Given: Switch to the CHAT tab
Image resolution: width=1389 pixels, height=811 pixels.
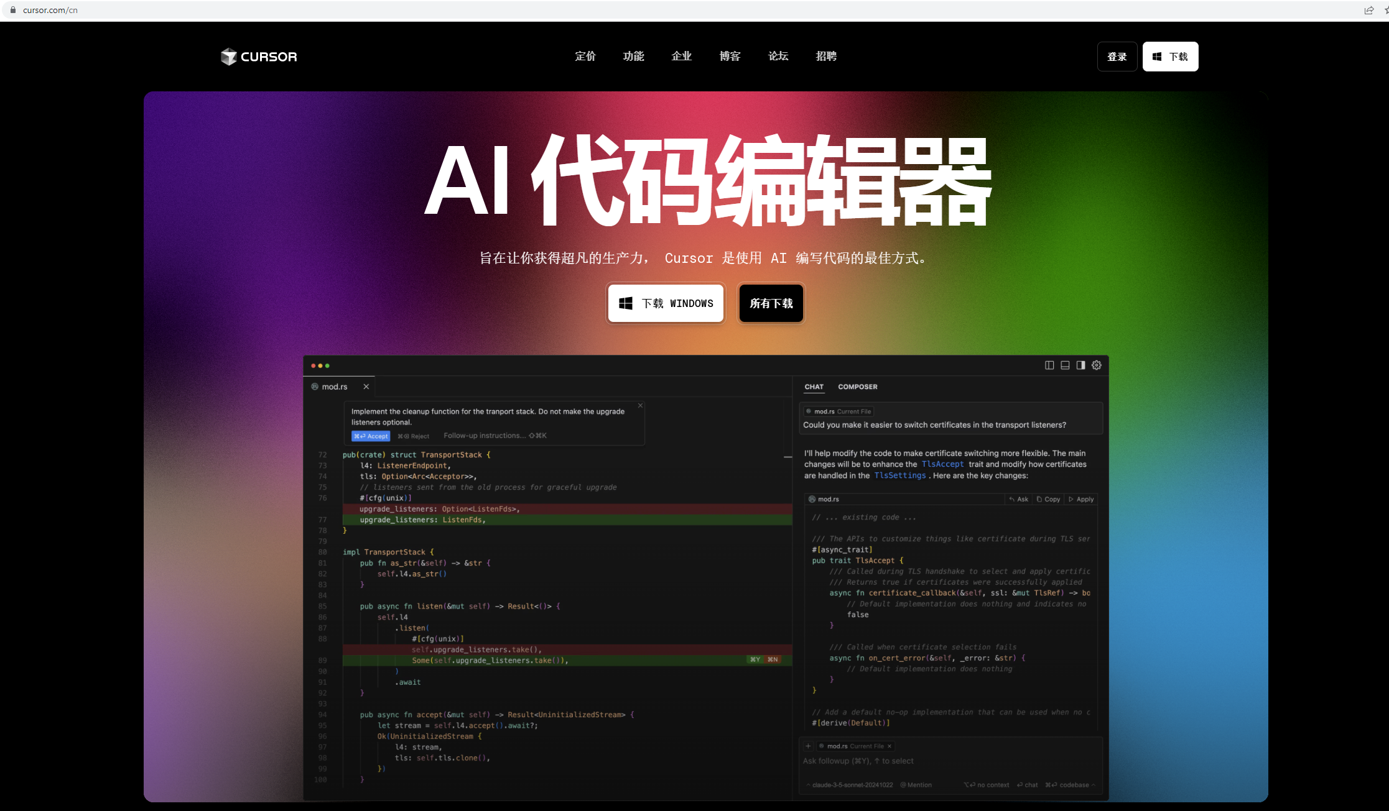Looking at the screenshot, I should coord(814,387).
